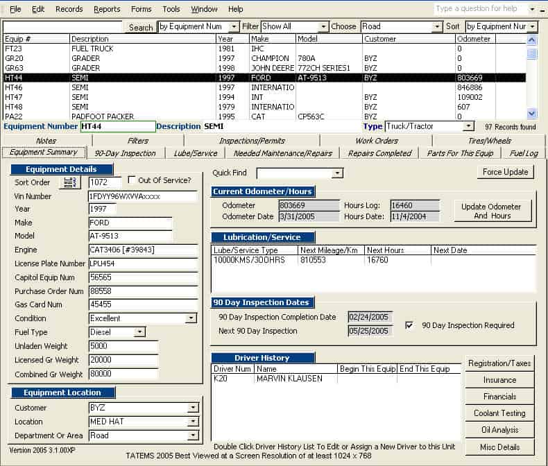Click the Force Update button
This screenshot has width=548, height=466.
(506, 172)
